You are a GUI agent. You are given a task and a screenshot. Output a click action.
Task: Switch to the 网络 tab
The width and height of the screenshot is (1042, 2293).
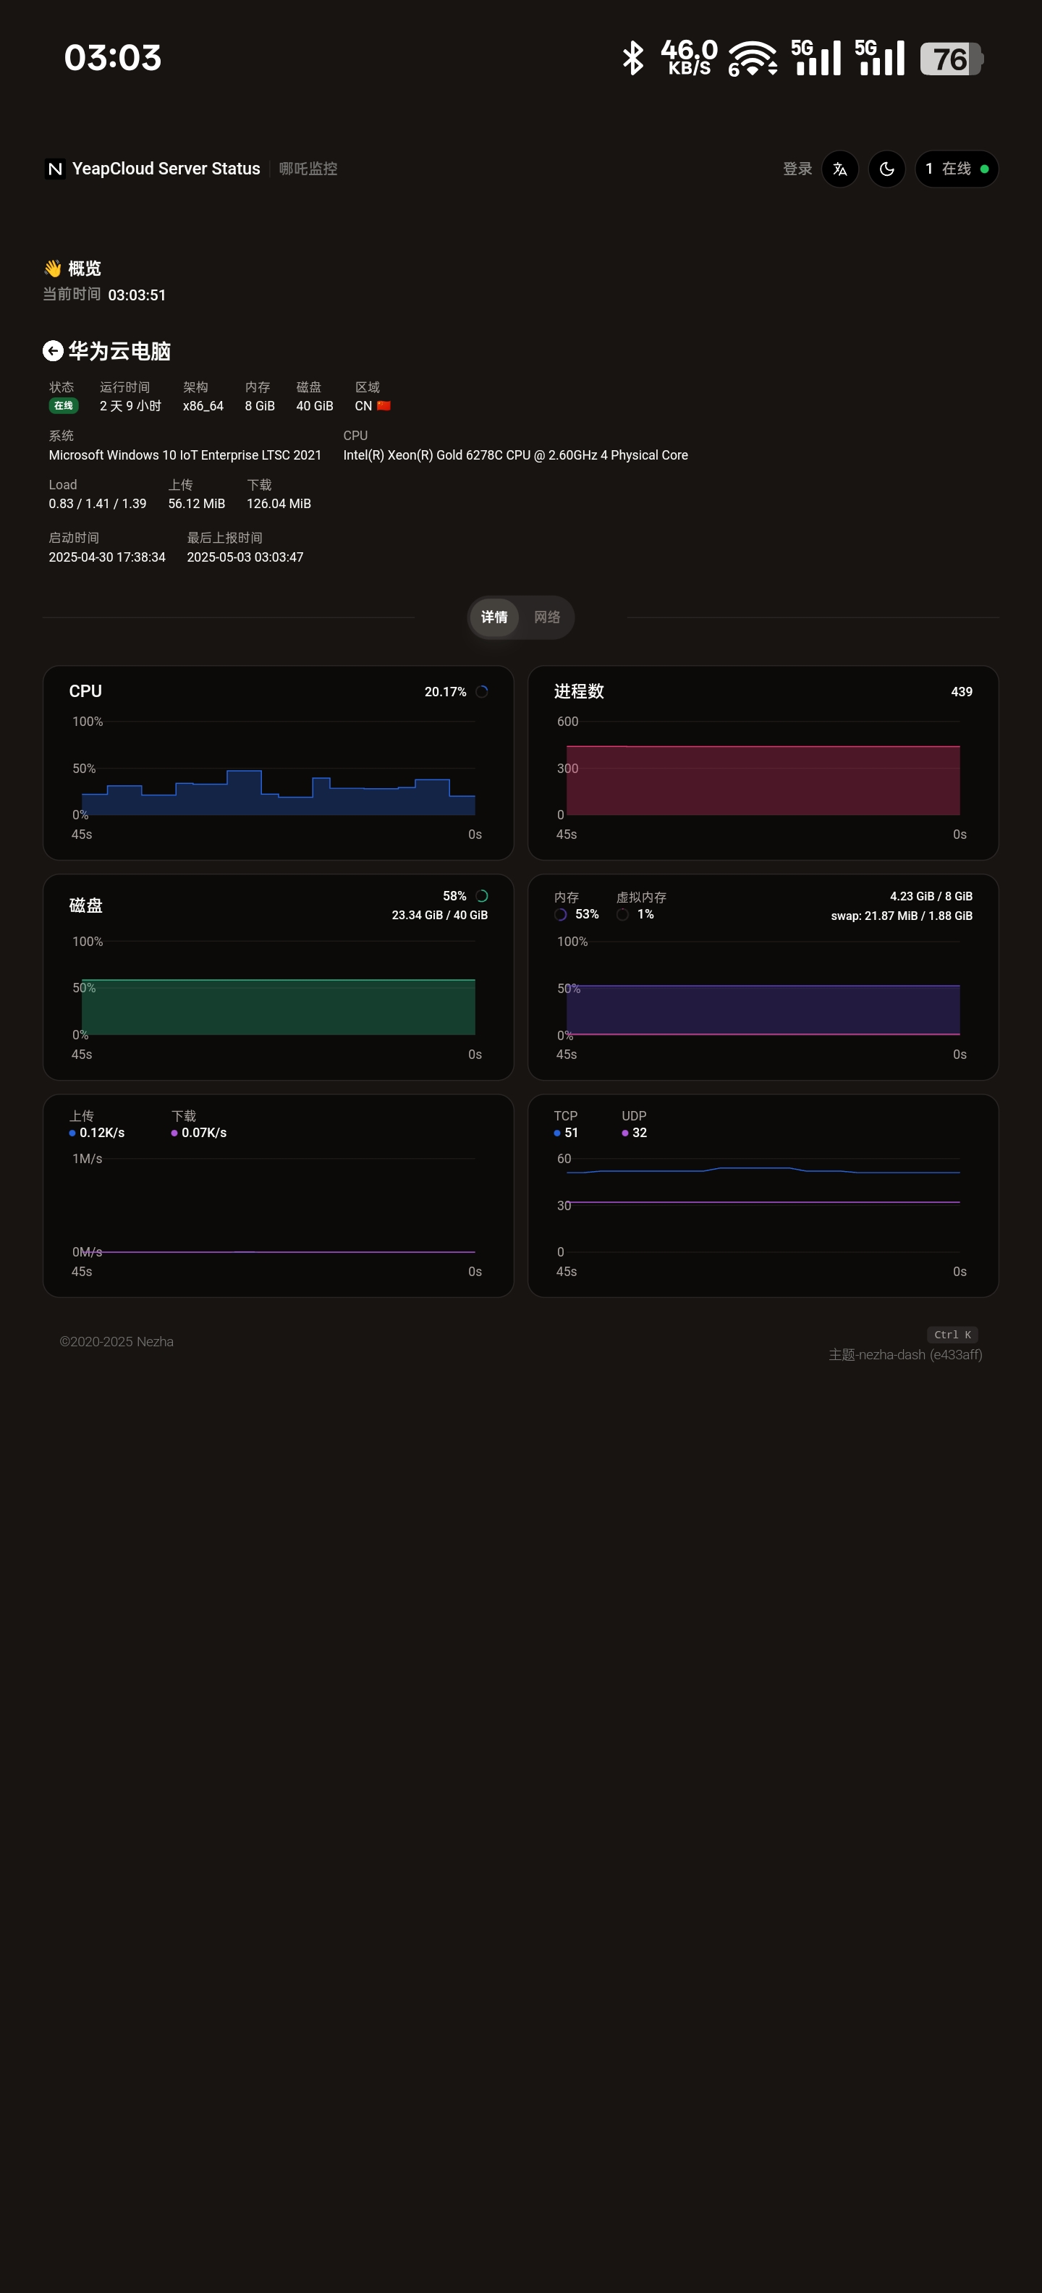[x=546, y=617]
